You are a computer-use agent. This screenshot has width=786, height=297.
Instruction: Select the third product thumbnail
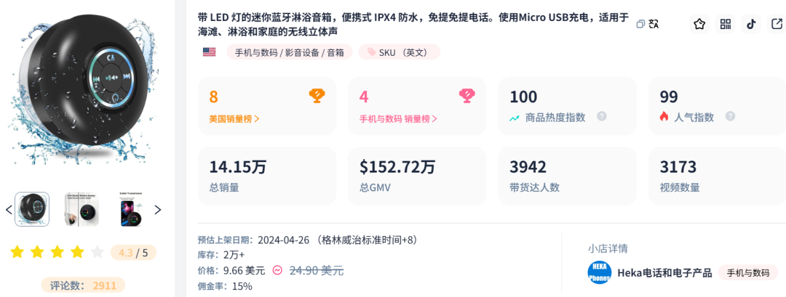click(131, 210)
